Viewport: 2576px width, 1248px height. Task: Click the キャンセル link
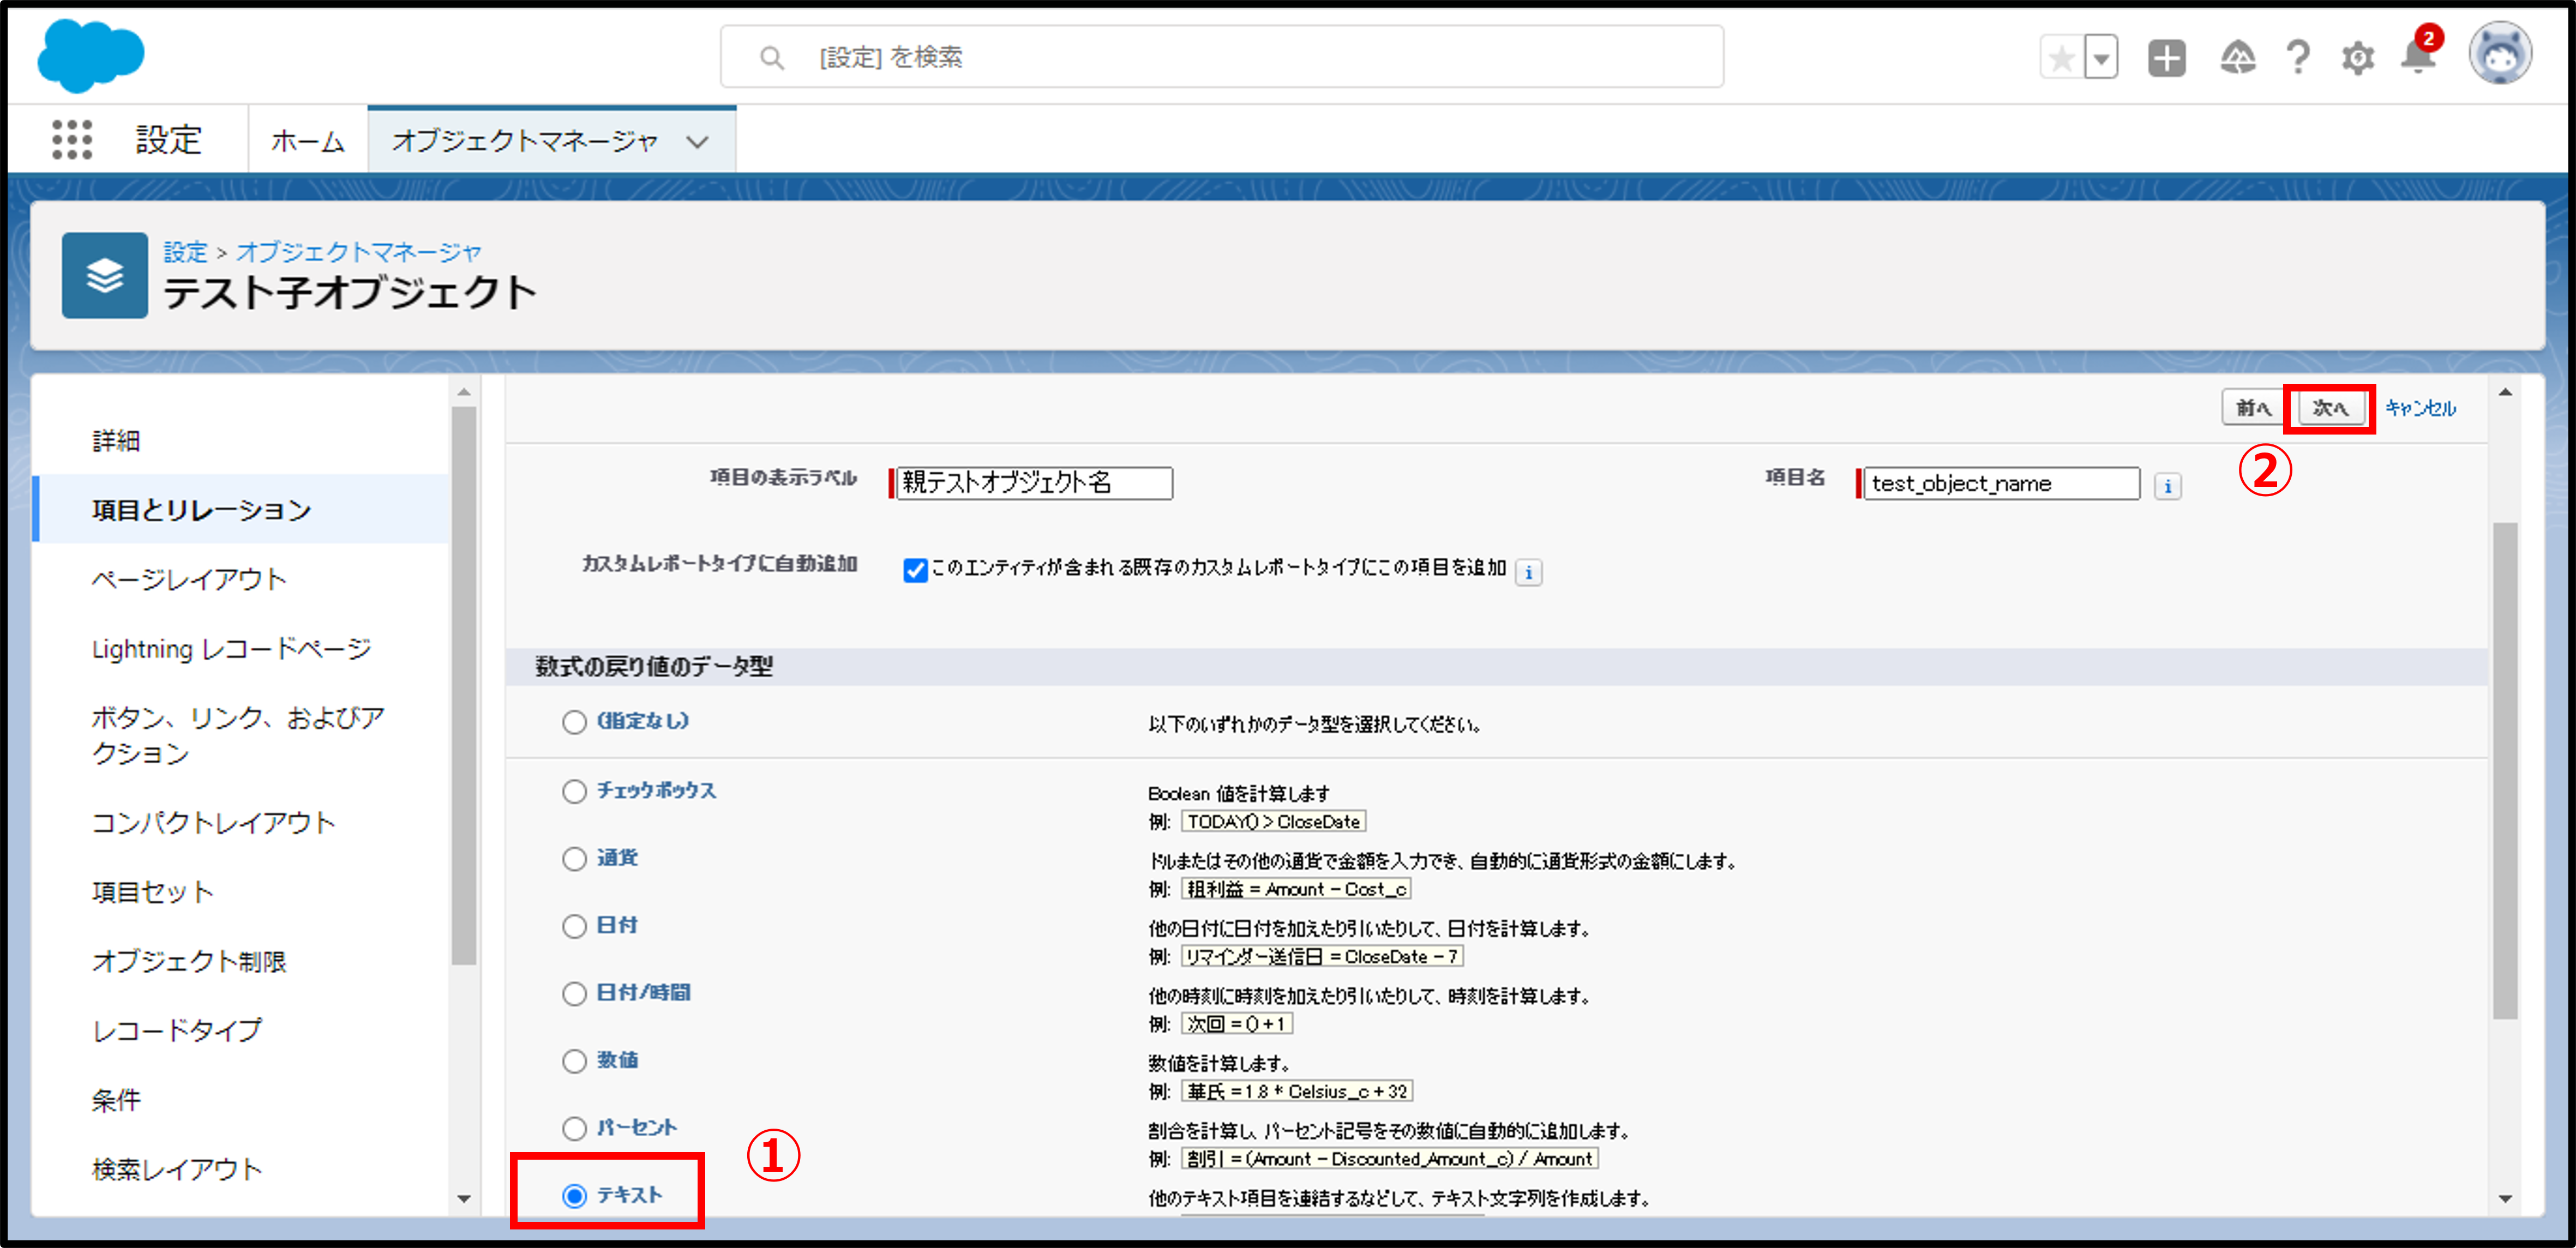(2420, 408)
